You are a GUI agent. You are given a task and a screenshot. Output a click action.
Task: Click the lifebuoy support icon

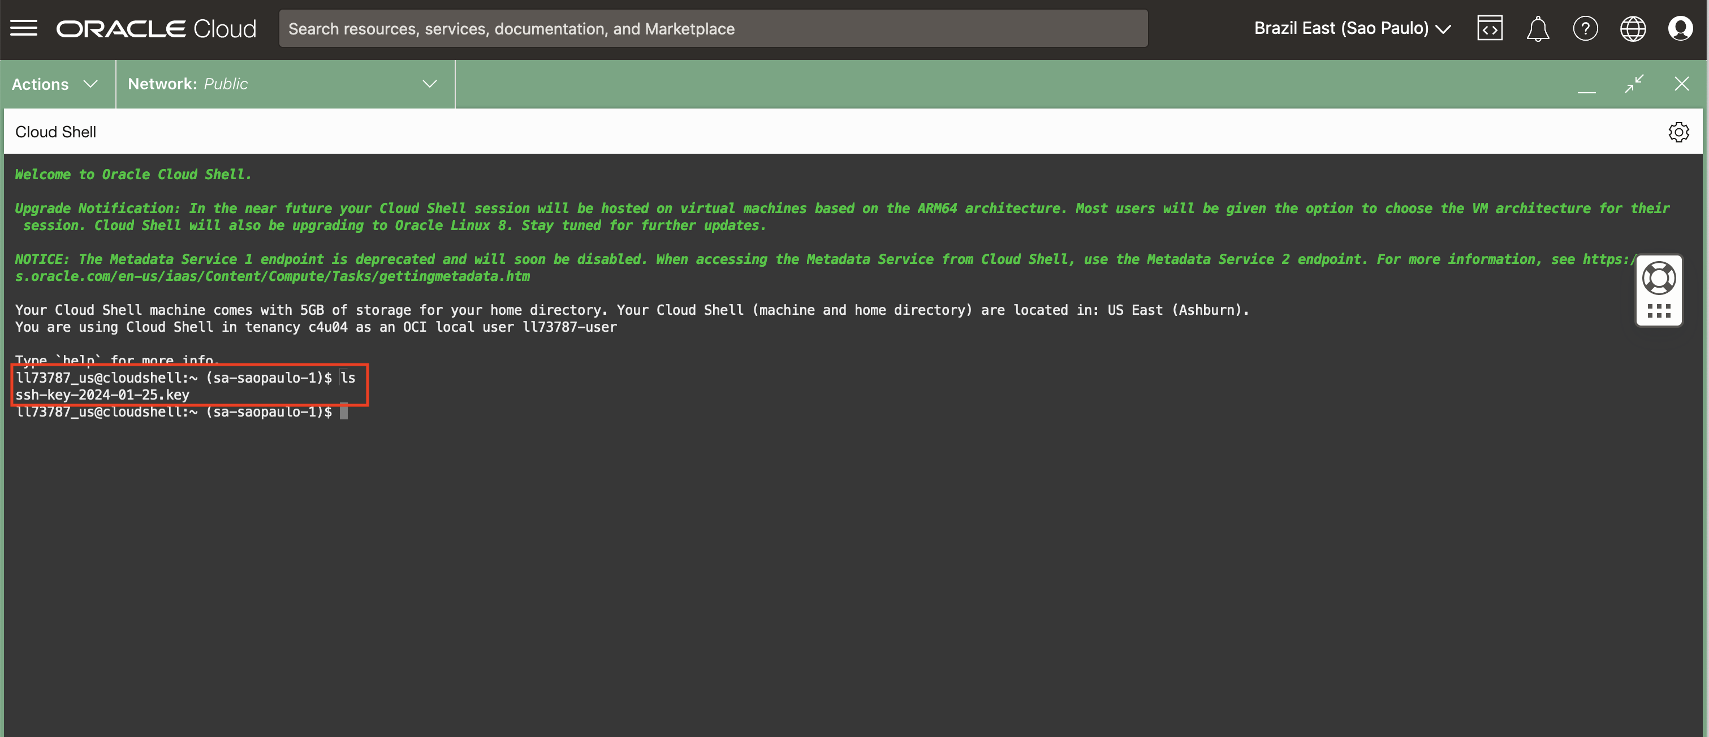(x=1659, y=278)
